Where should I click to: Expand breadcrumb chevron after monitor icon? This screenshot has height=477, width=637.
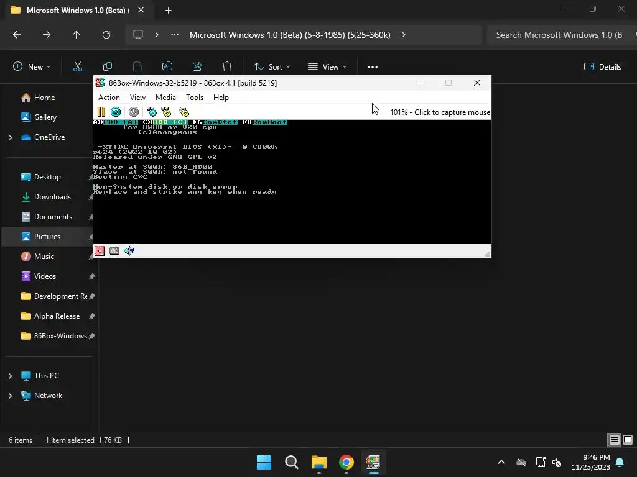tap(156, 35)
